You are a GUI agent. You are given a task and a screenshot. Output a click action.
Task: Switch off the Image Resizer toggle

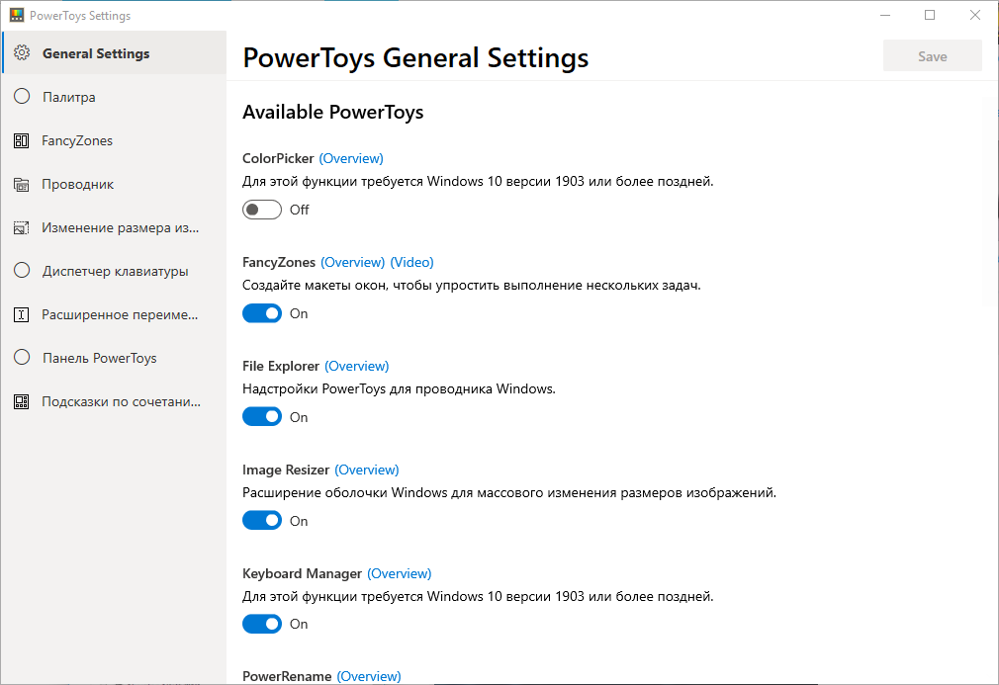click(x=262, y=521)
